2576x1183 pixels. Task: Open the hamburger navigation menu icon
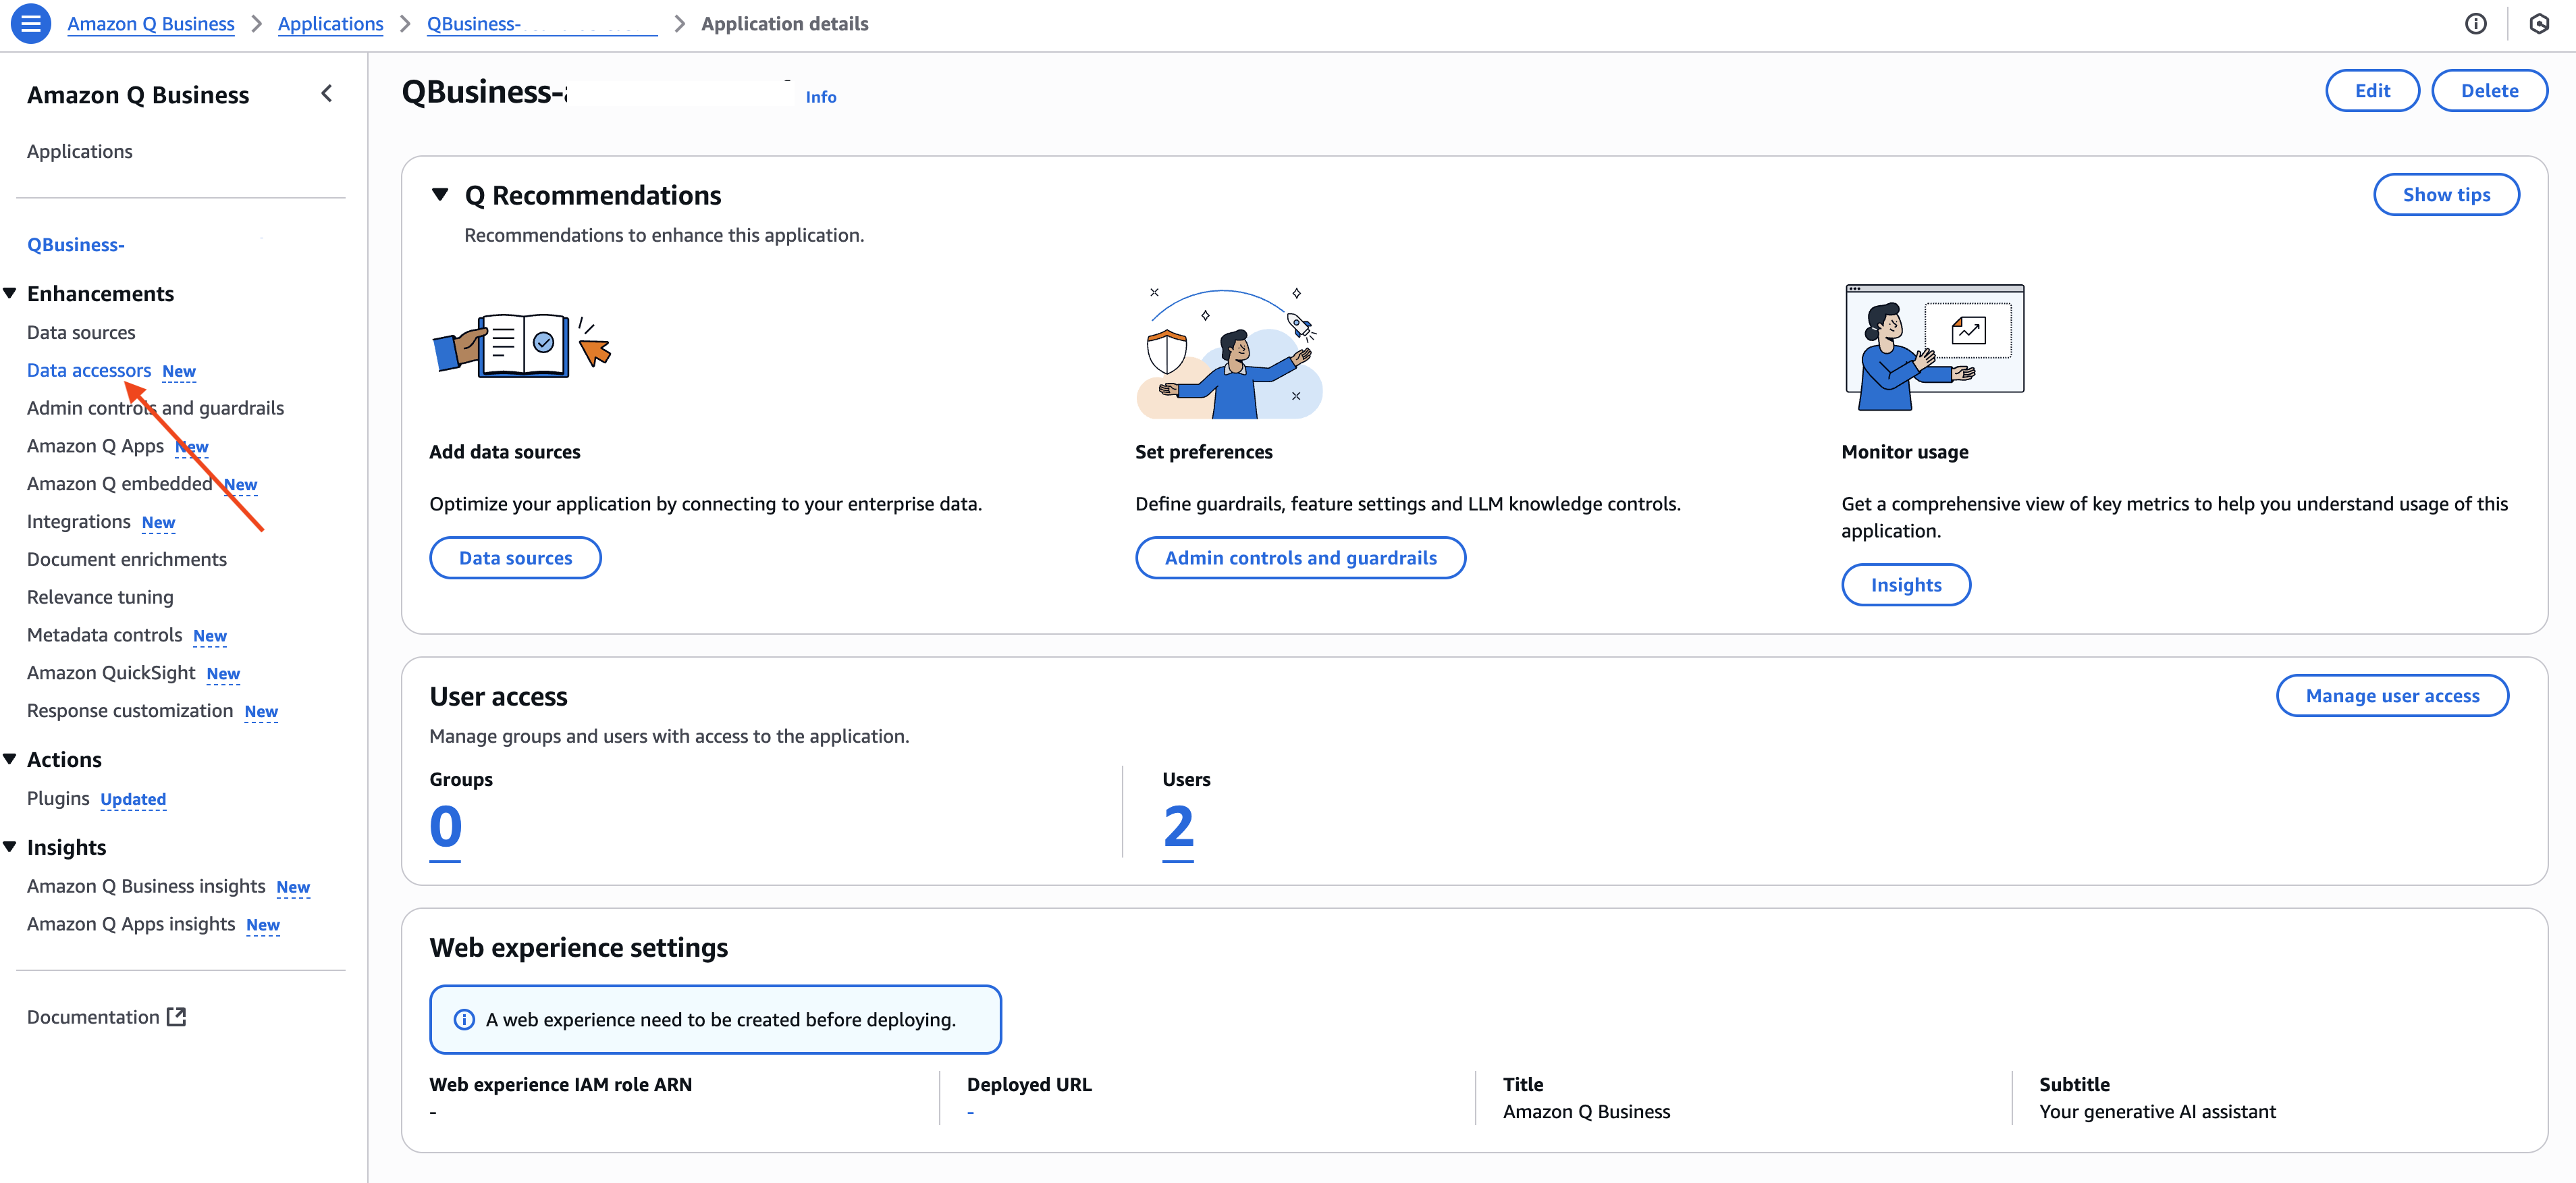tap(31, 24)
